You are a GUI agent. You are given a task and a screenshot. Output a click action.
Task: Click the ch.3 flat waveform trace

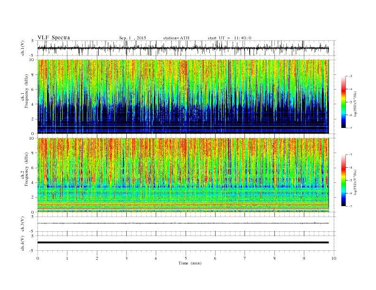(183, 223)
